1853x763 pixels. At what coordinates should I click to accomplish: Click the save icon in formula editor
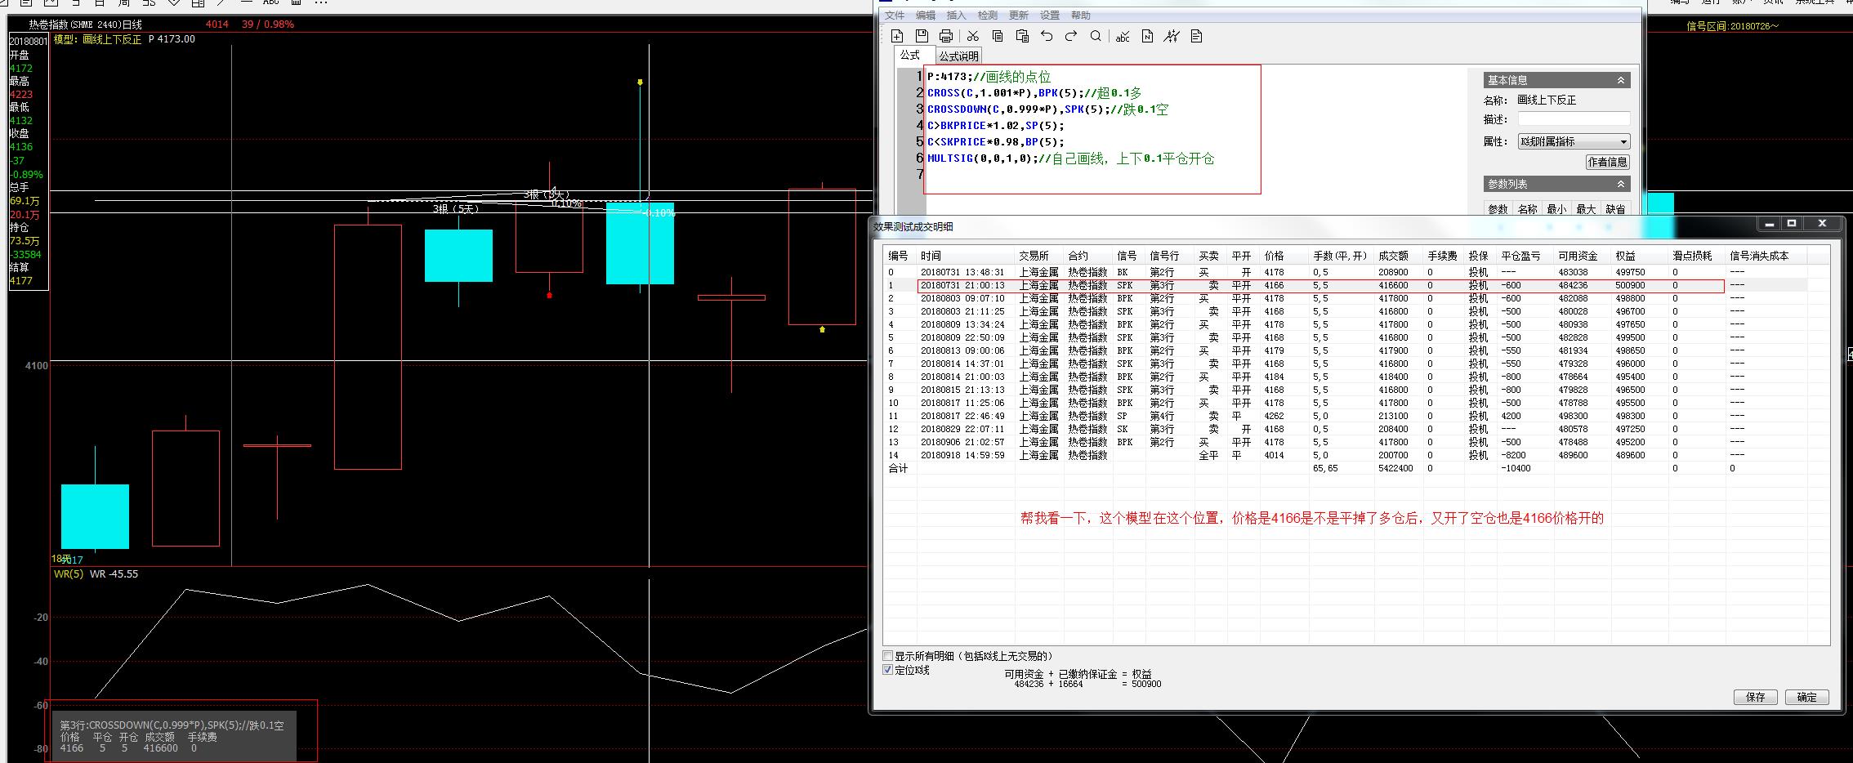(922, 36)
